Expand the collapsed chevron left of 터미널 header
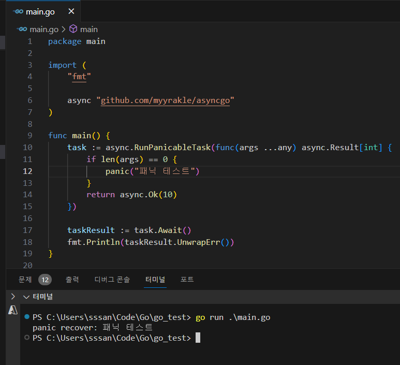 [13, 297]
